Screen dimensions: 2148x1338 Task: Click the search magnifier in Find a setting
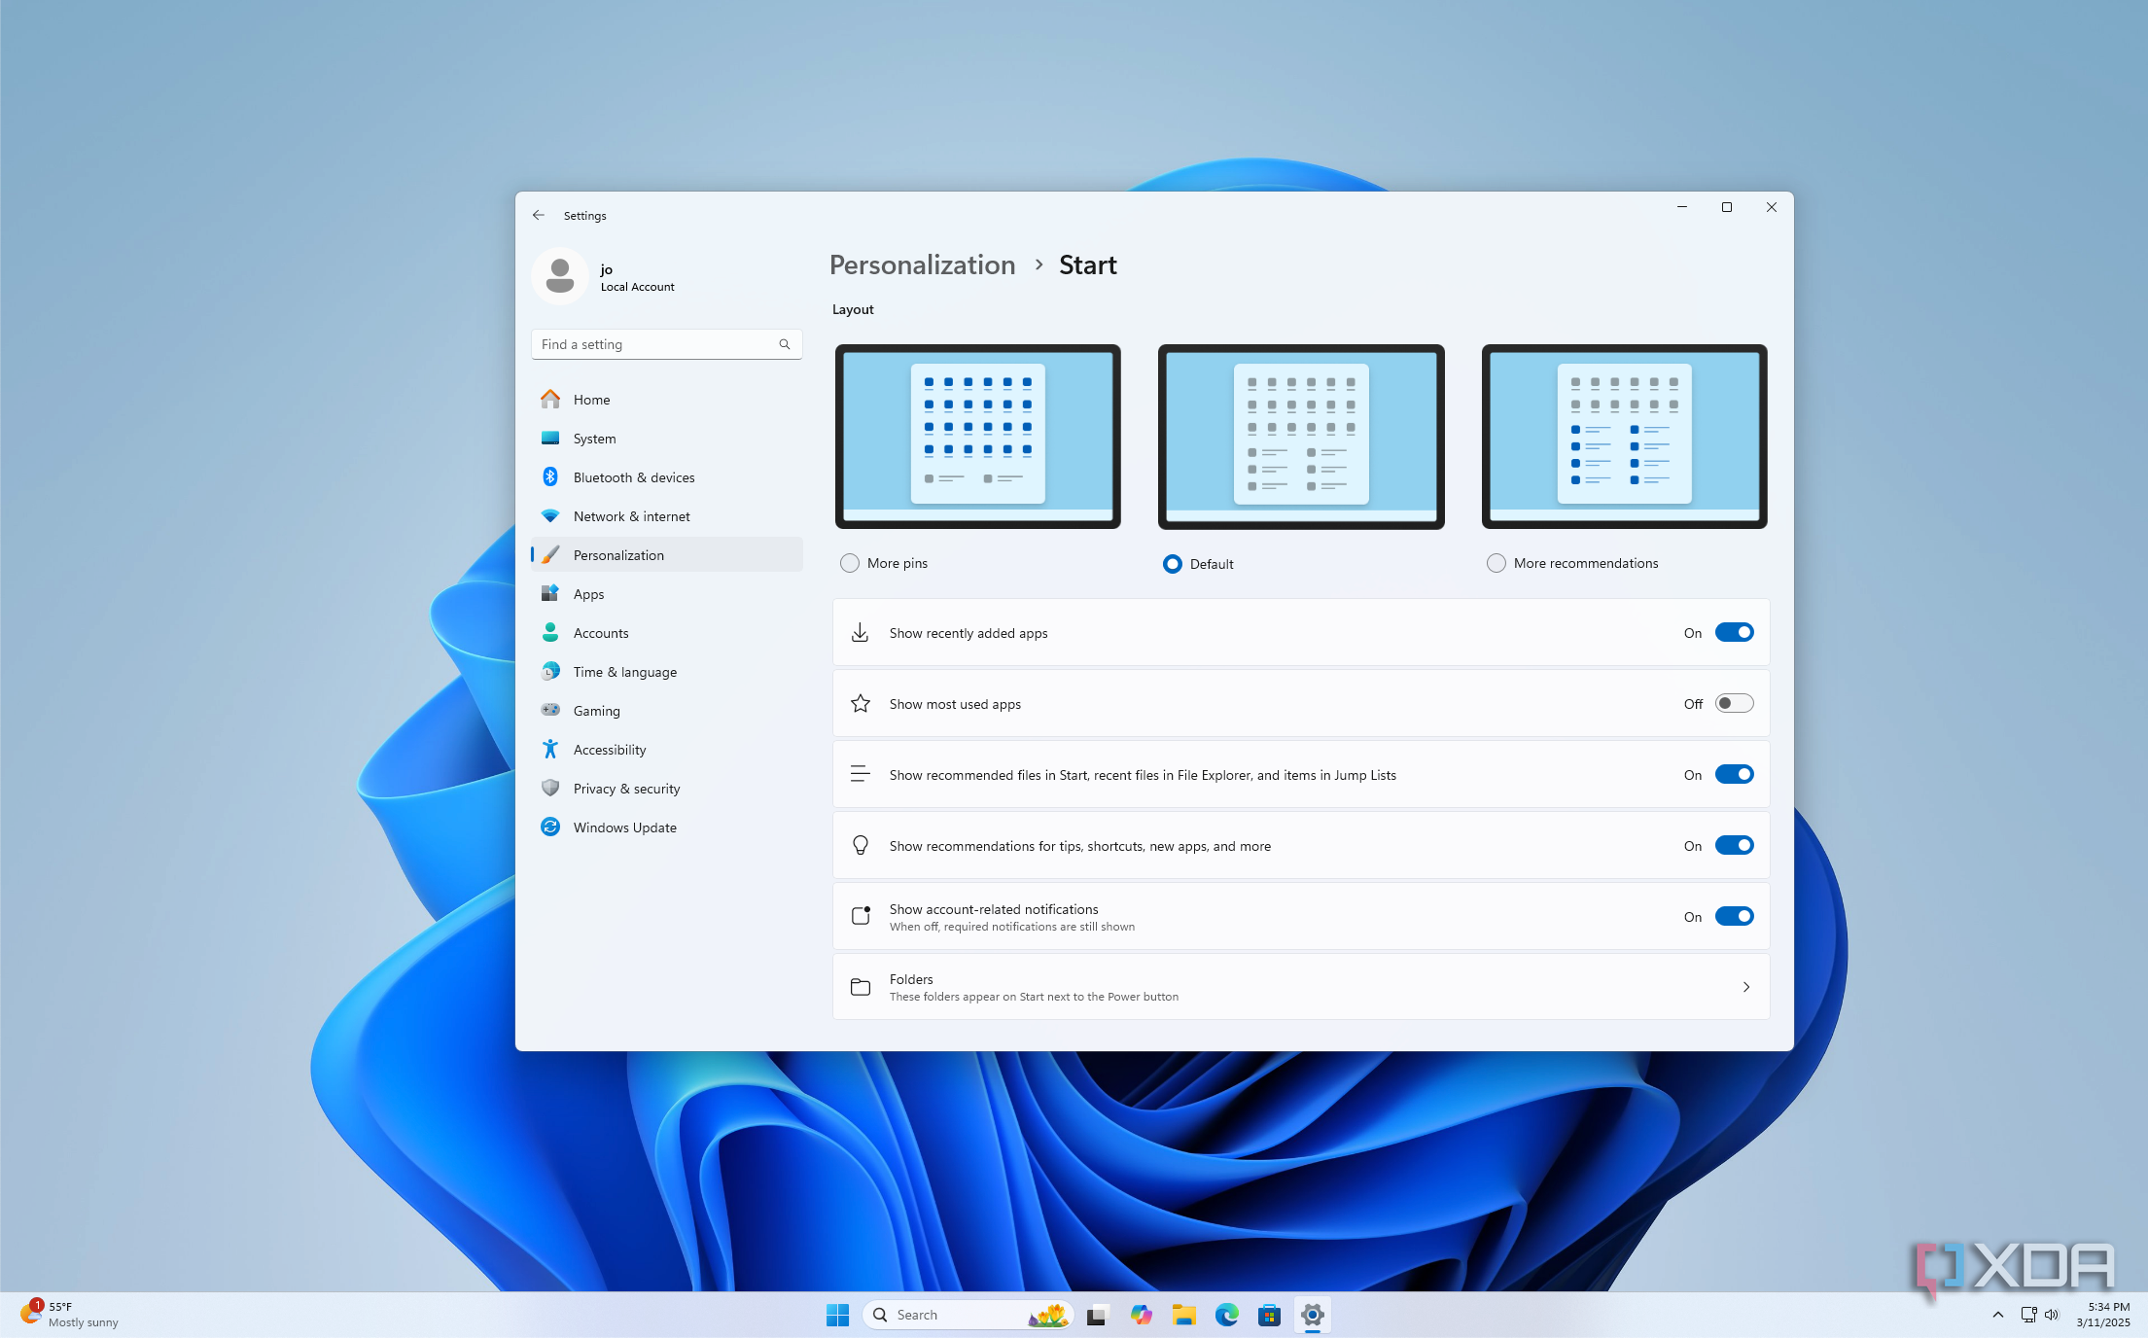(785, 344)
